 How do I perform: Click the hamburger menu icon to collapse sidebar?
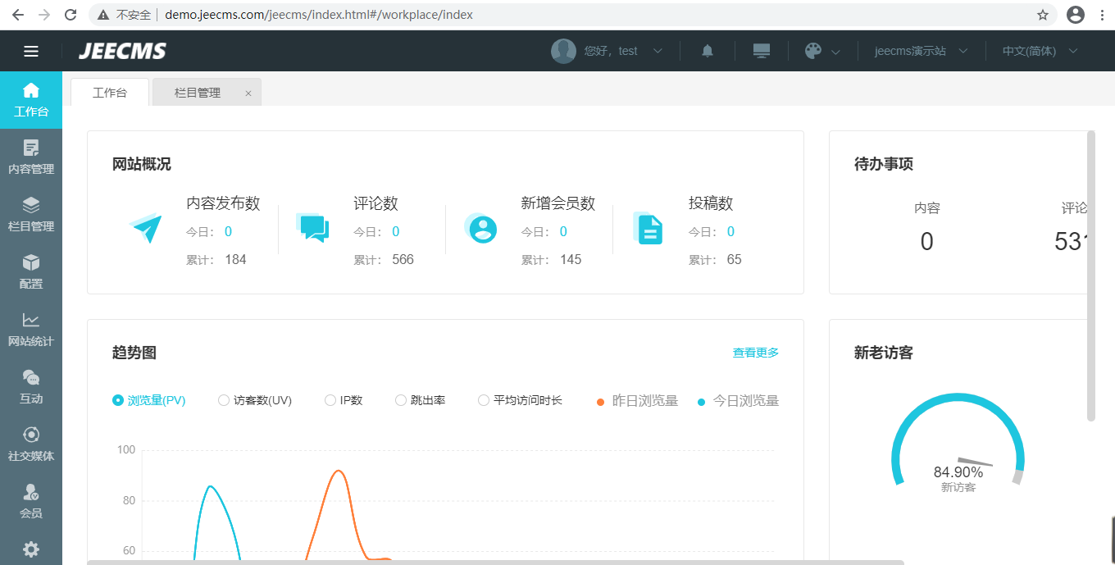31,51
